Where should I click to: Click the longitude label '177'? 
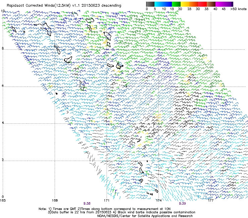pos(211,201)
